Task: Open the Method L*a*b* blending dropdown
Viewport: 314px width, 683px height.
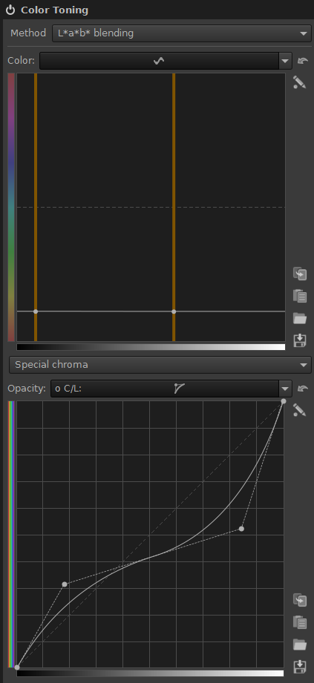Action: coord(181,33)
